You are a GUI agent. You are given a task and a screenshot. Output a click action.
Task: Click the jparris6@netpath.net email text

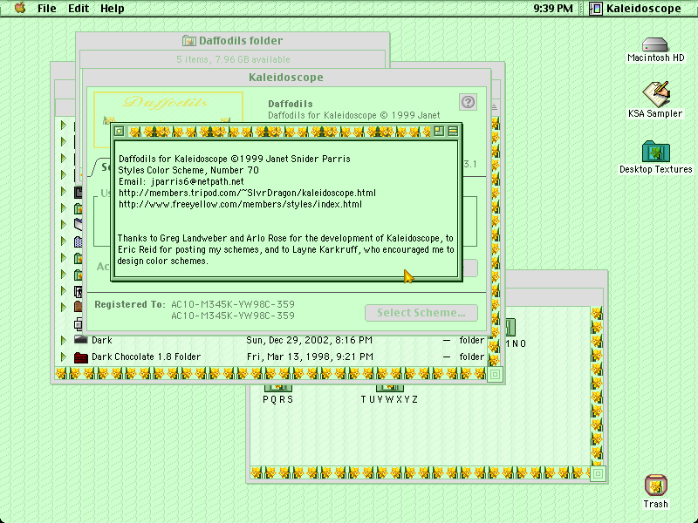coord(197,181)
